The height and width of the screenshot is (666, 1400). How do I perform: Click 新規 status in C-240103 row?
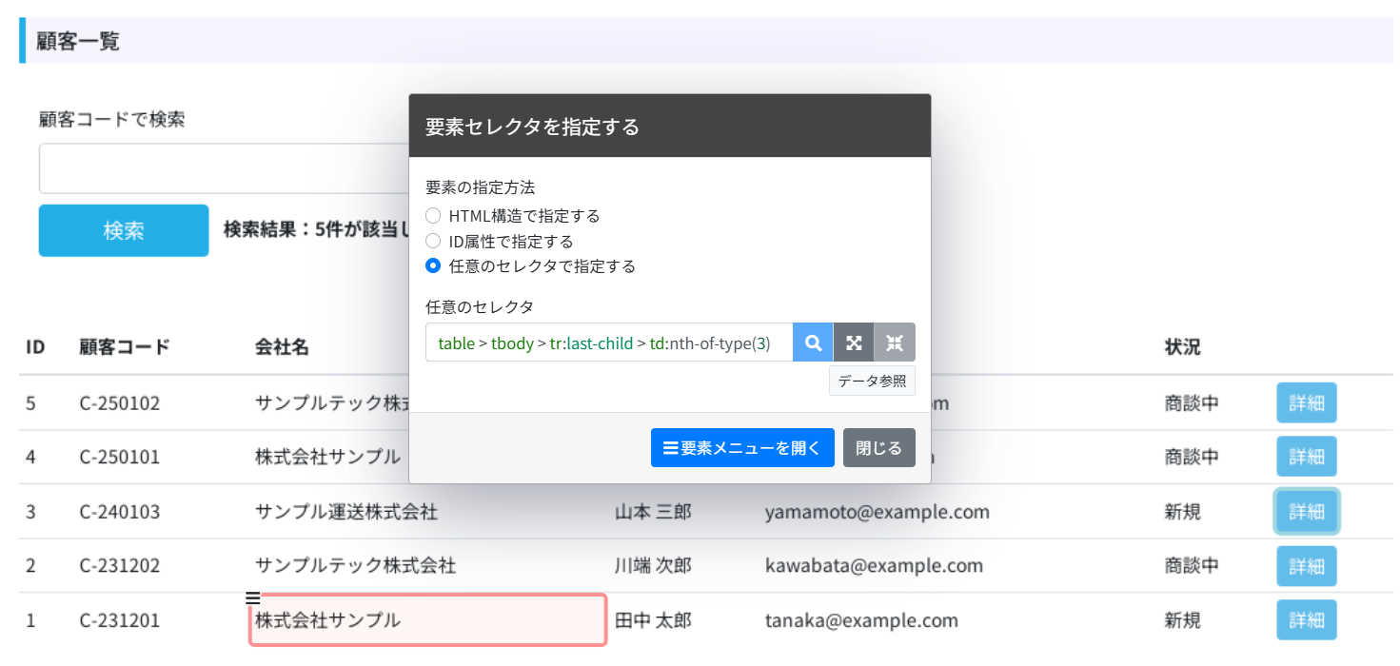coord(1183,512)
